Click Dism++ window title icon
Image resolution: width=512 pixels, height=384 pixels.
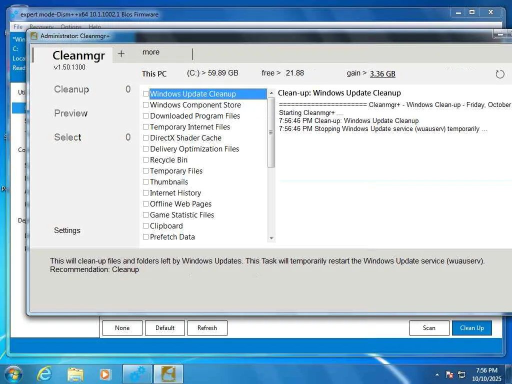pyautogui.click(x=14, y=14)
